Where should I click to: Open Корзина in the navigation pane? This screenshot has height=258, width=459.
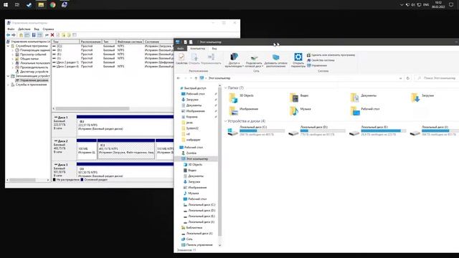189,117
